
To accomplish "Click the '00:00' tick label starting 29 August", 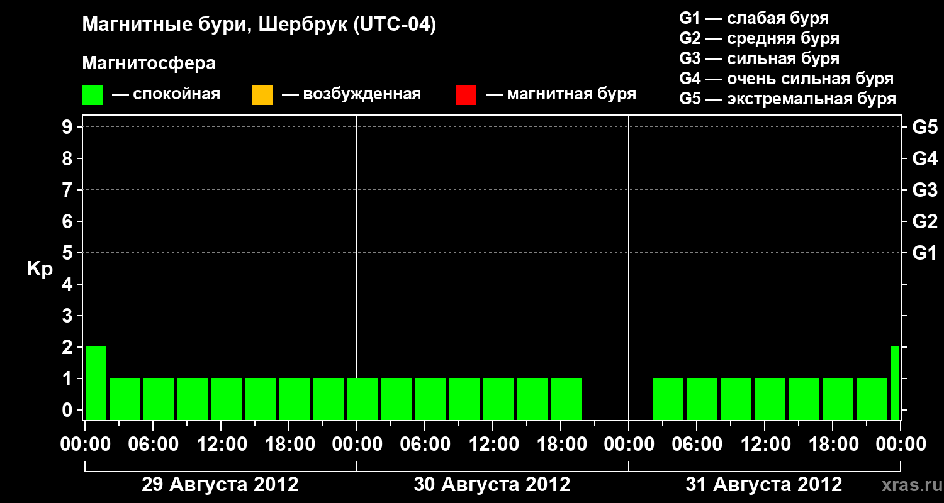I will click(x=85, y=445).
